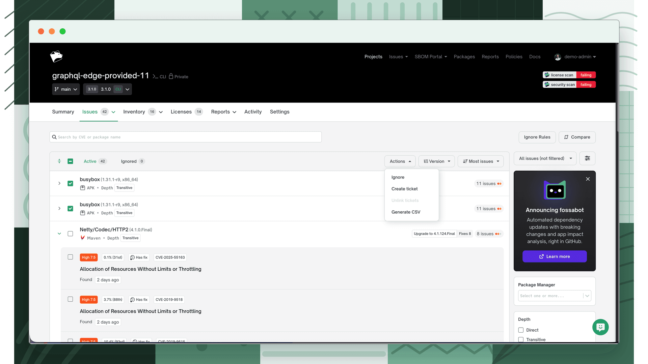Viewport: 648px width, 364px height.
Task: Click the fossabot robot illustration
Action: click(555, 190)
